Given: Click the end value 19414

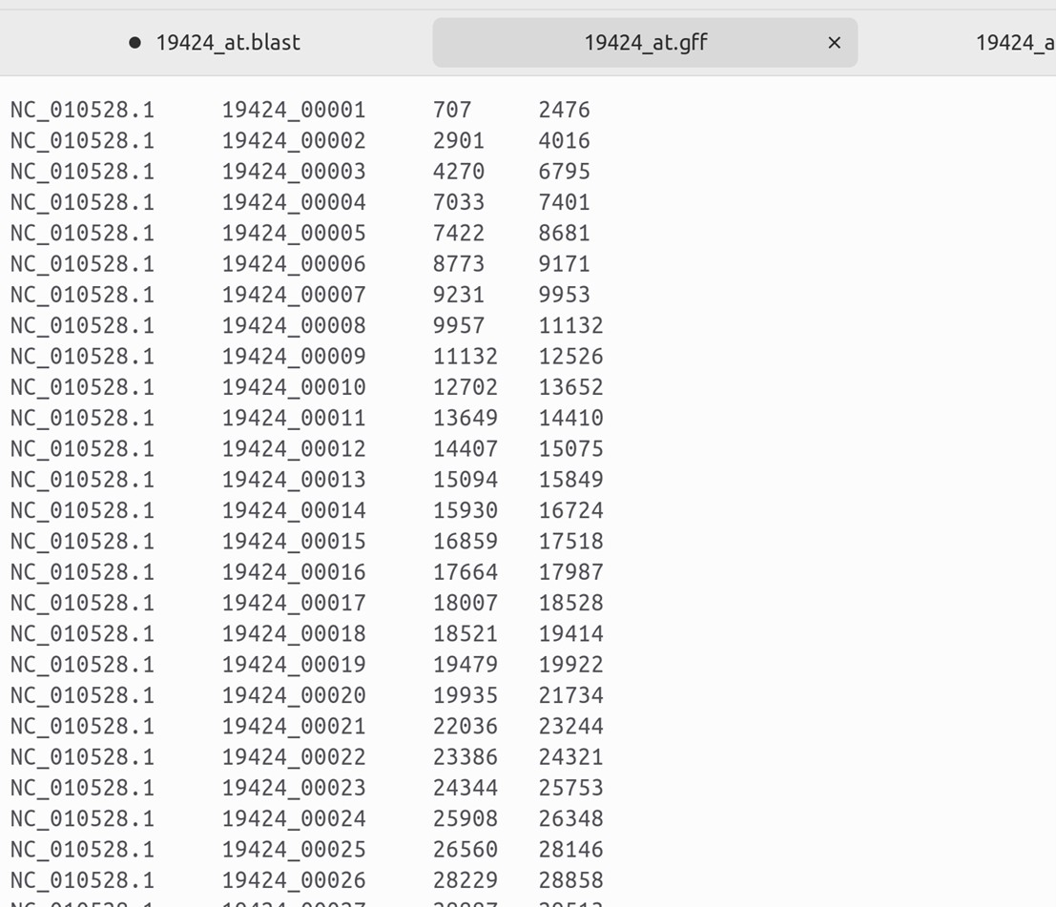Looking at the screenshot, I should click(570, 633).
